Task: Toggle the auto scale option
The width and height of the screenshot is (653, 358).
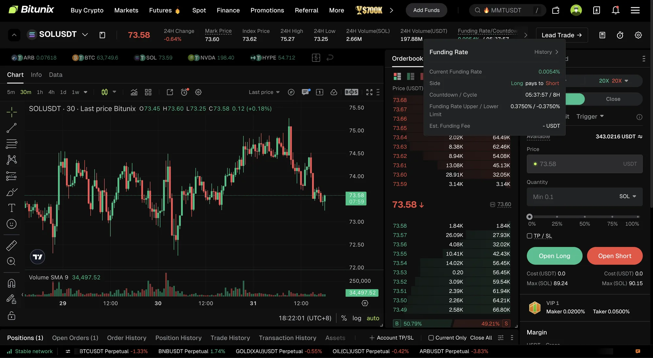Action: coord(373,318)
